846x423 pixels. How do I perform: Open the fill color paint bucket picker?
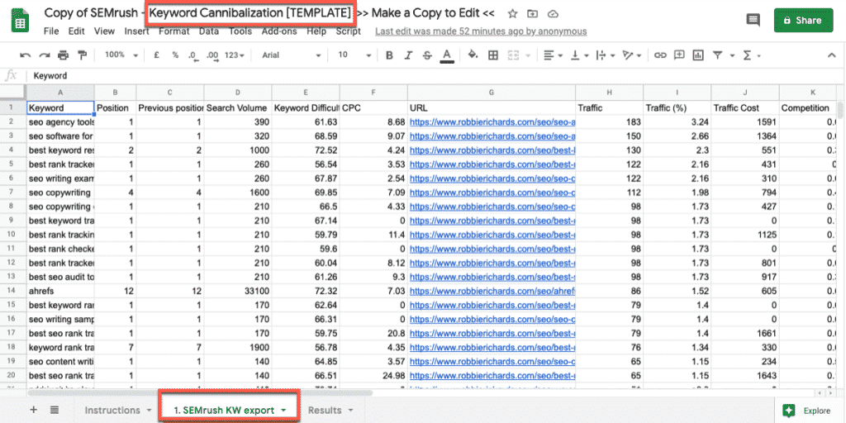pyautogui.click(x=473, y=55)
